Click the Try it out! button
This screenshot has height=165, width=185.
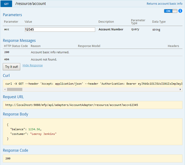11,67
